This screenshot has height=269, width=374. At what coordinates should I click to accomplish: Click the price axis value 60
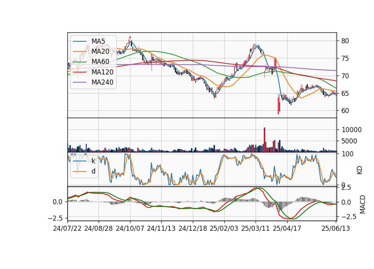click(x=345, y=111)
